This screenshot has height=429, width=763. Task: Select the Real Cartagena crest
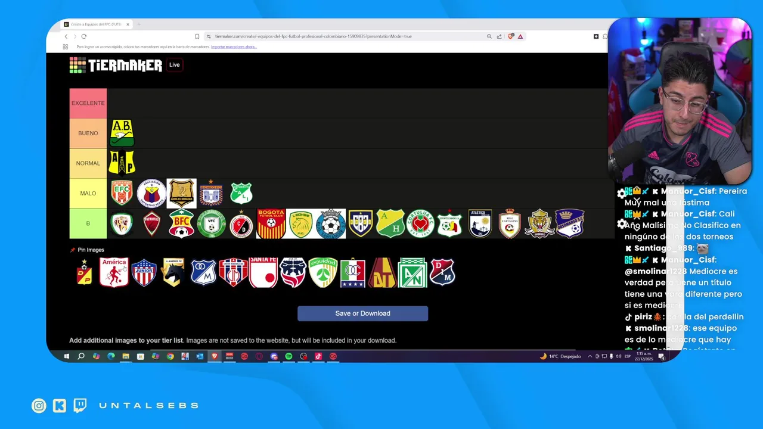click(510, 223)
